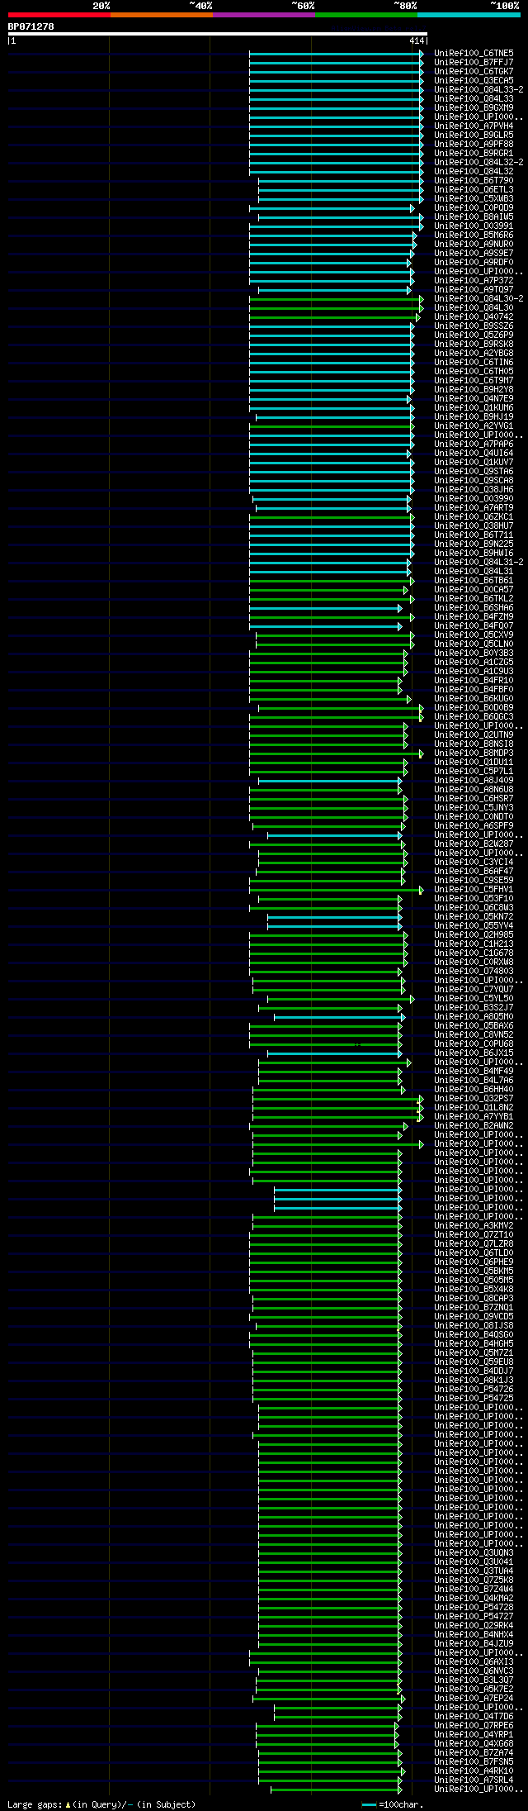Viewport: 528px width, 1811px height.
Task: Select the BP071278 query label
Action: tap(31, 26)
